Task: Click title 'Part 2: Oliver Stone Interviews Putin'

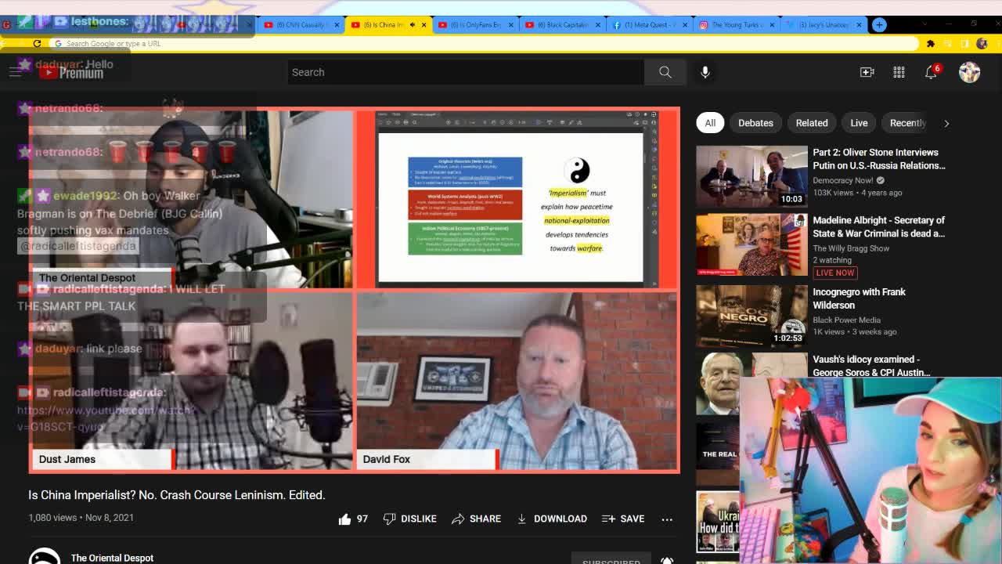Action: [879, 159]
